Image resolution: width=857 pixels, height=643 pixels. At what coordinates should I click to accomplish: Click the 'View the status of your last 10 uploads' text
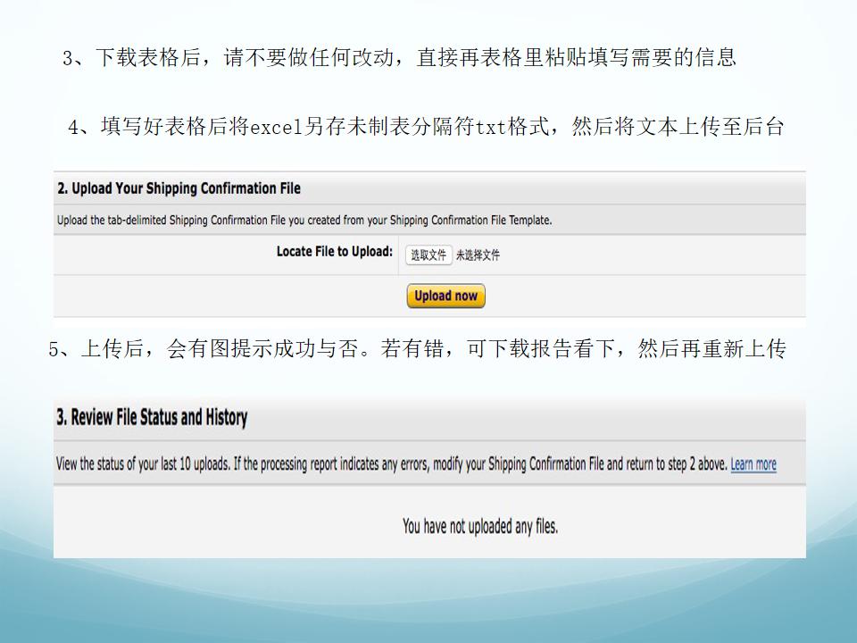[x=391, y=464]
